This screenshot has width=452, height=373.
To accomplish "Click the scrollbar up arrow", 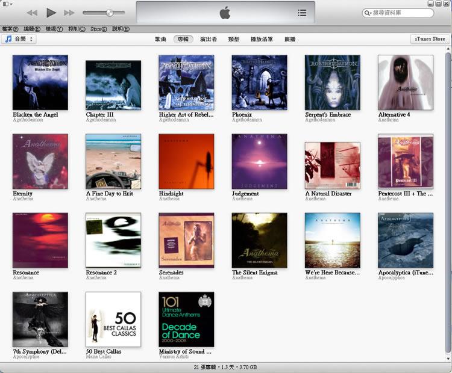I will pos(448,49).
